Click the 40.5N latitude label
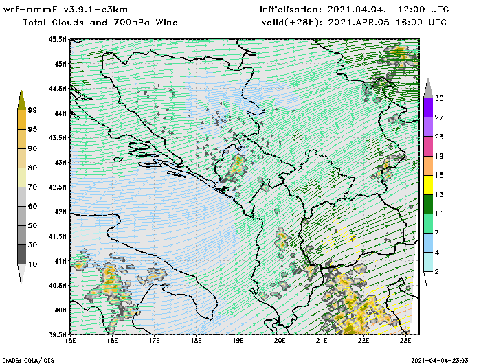The height and width of the screenshot is (364, 481). click(57, 286)
